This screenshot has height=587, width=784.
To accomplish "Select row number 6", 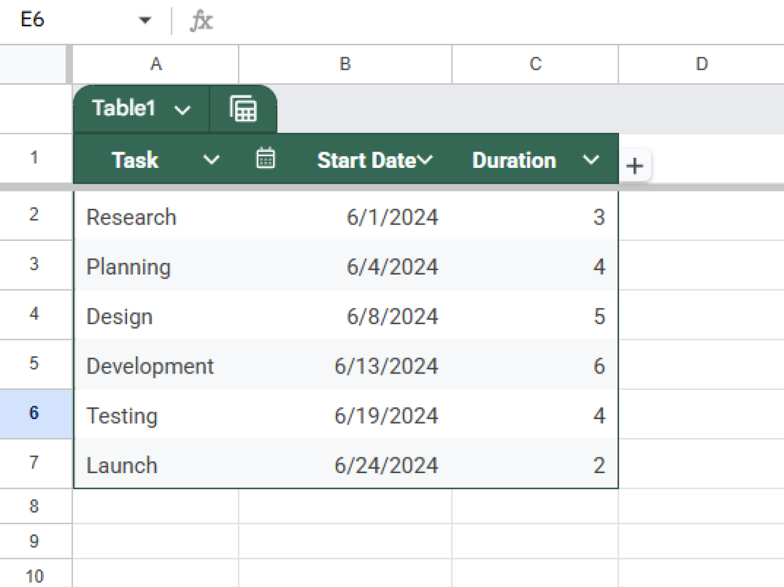I will click(x=34, y=413).
